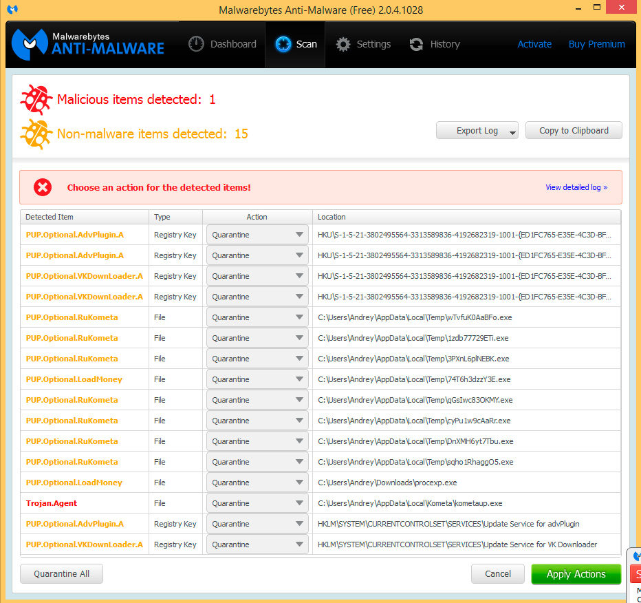Viewport: 641px width, 603px height.
Task: Select procexp.exe Downloads location text
Action: (387, 483)
